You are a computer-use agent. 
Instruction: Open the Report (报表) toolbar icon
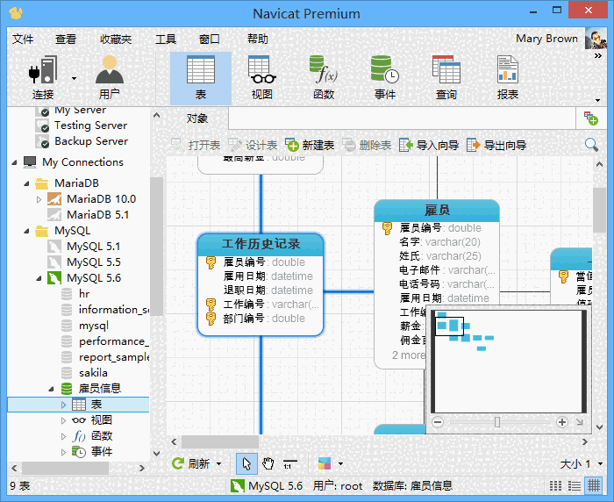coord(508,69)
